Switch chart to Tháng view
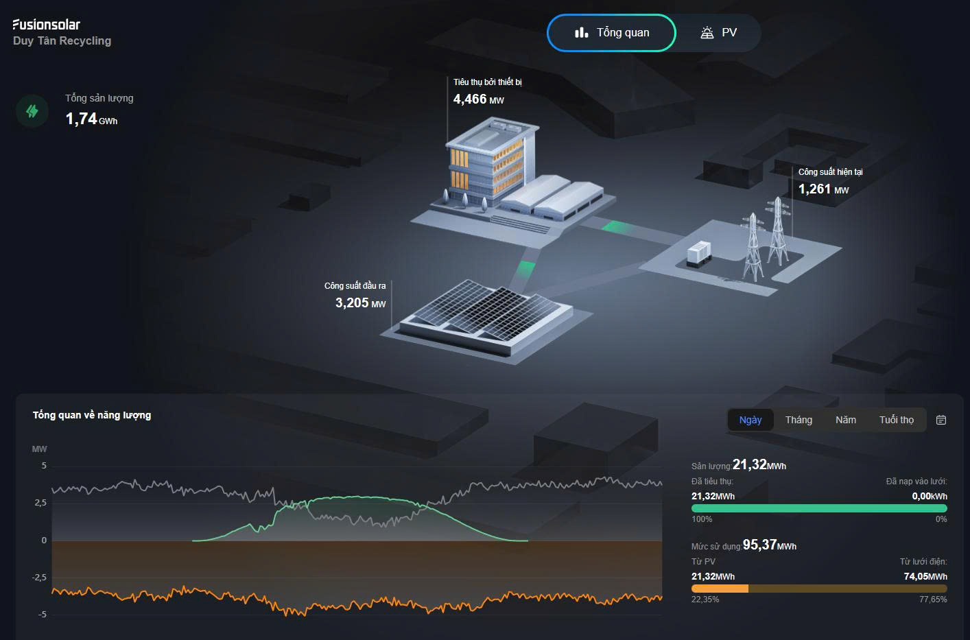970x640 pixels. tap(799, 420)
